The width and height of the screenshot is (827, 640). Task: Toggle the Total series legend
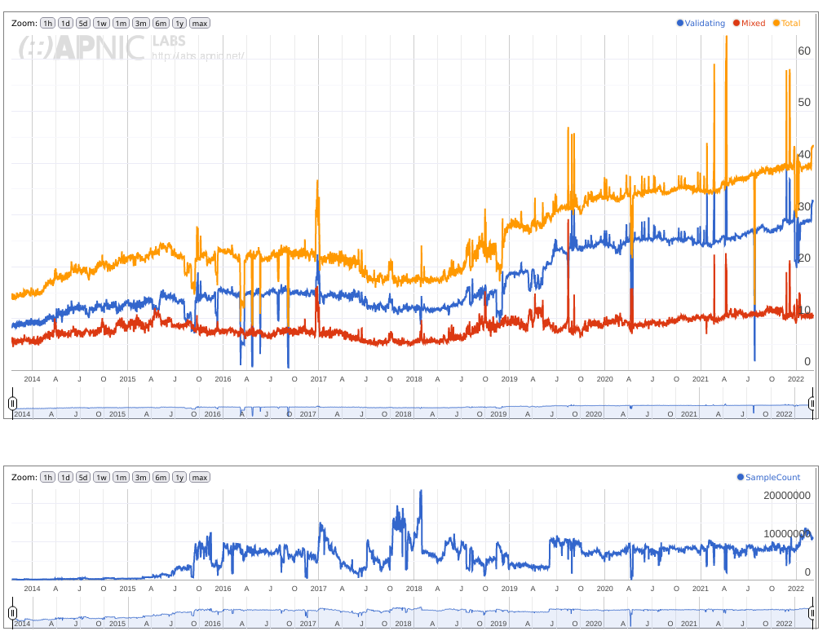pyautogui.click(x=786, y=24)
